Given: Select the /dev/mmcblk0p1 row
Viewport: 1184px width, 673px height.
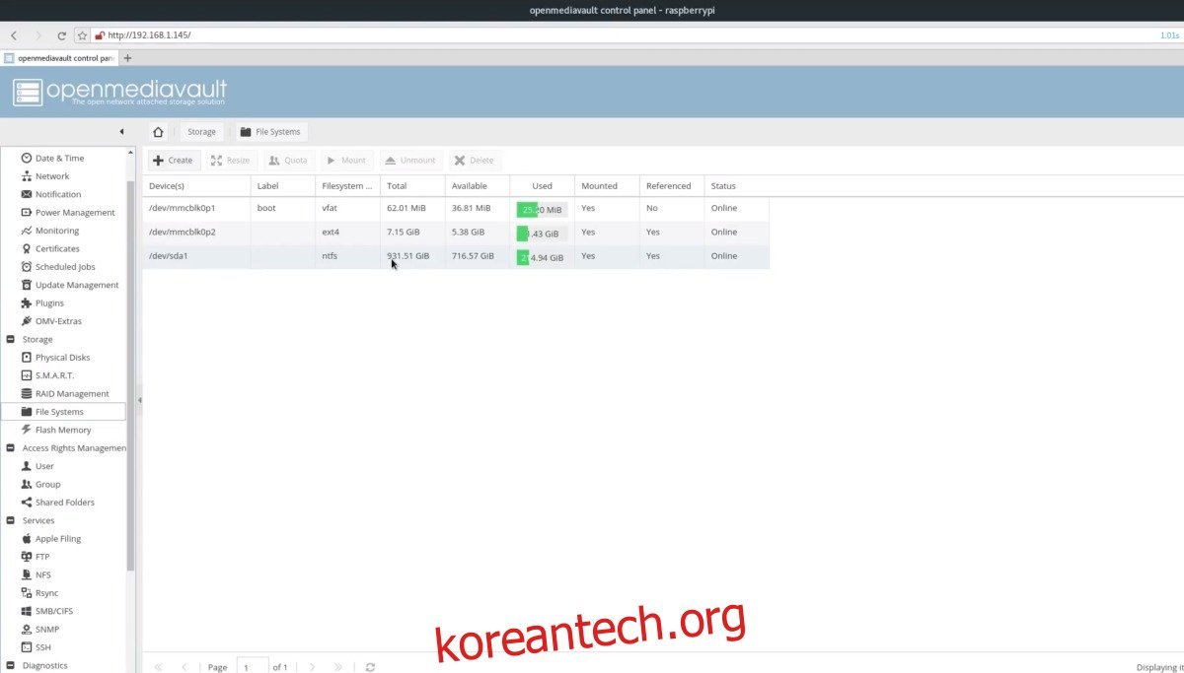Looking at the screenshot, I should (x=456, y=209).
